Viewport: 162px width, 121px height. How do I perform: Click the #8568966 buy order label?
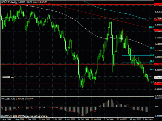8,77
